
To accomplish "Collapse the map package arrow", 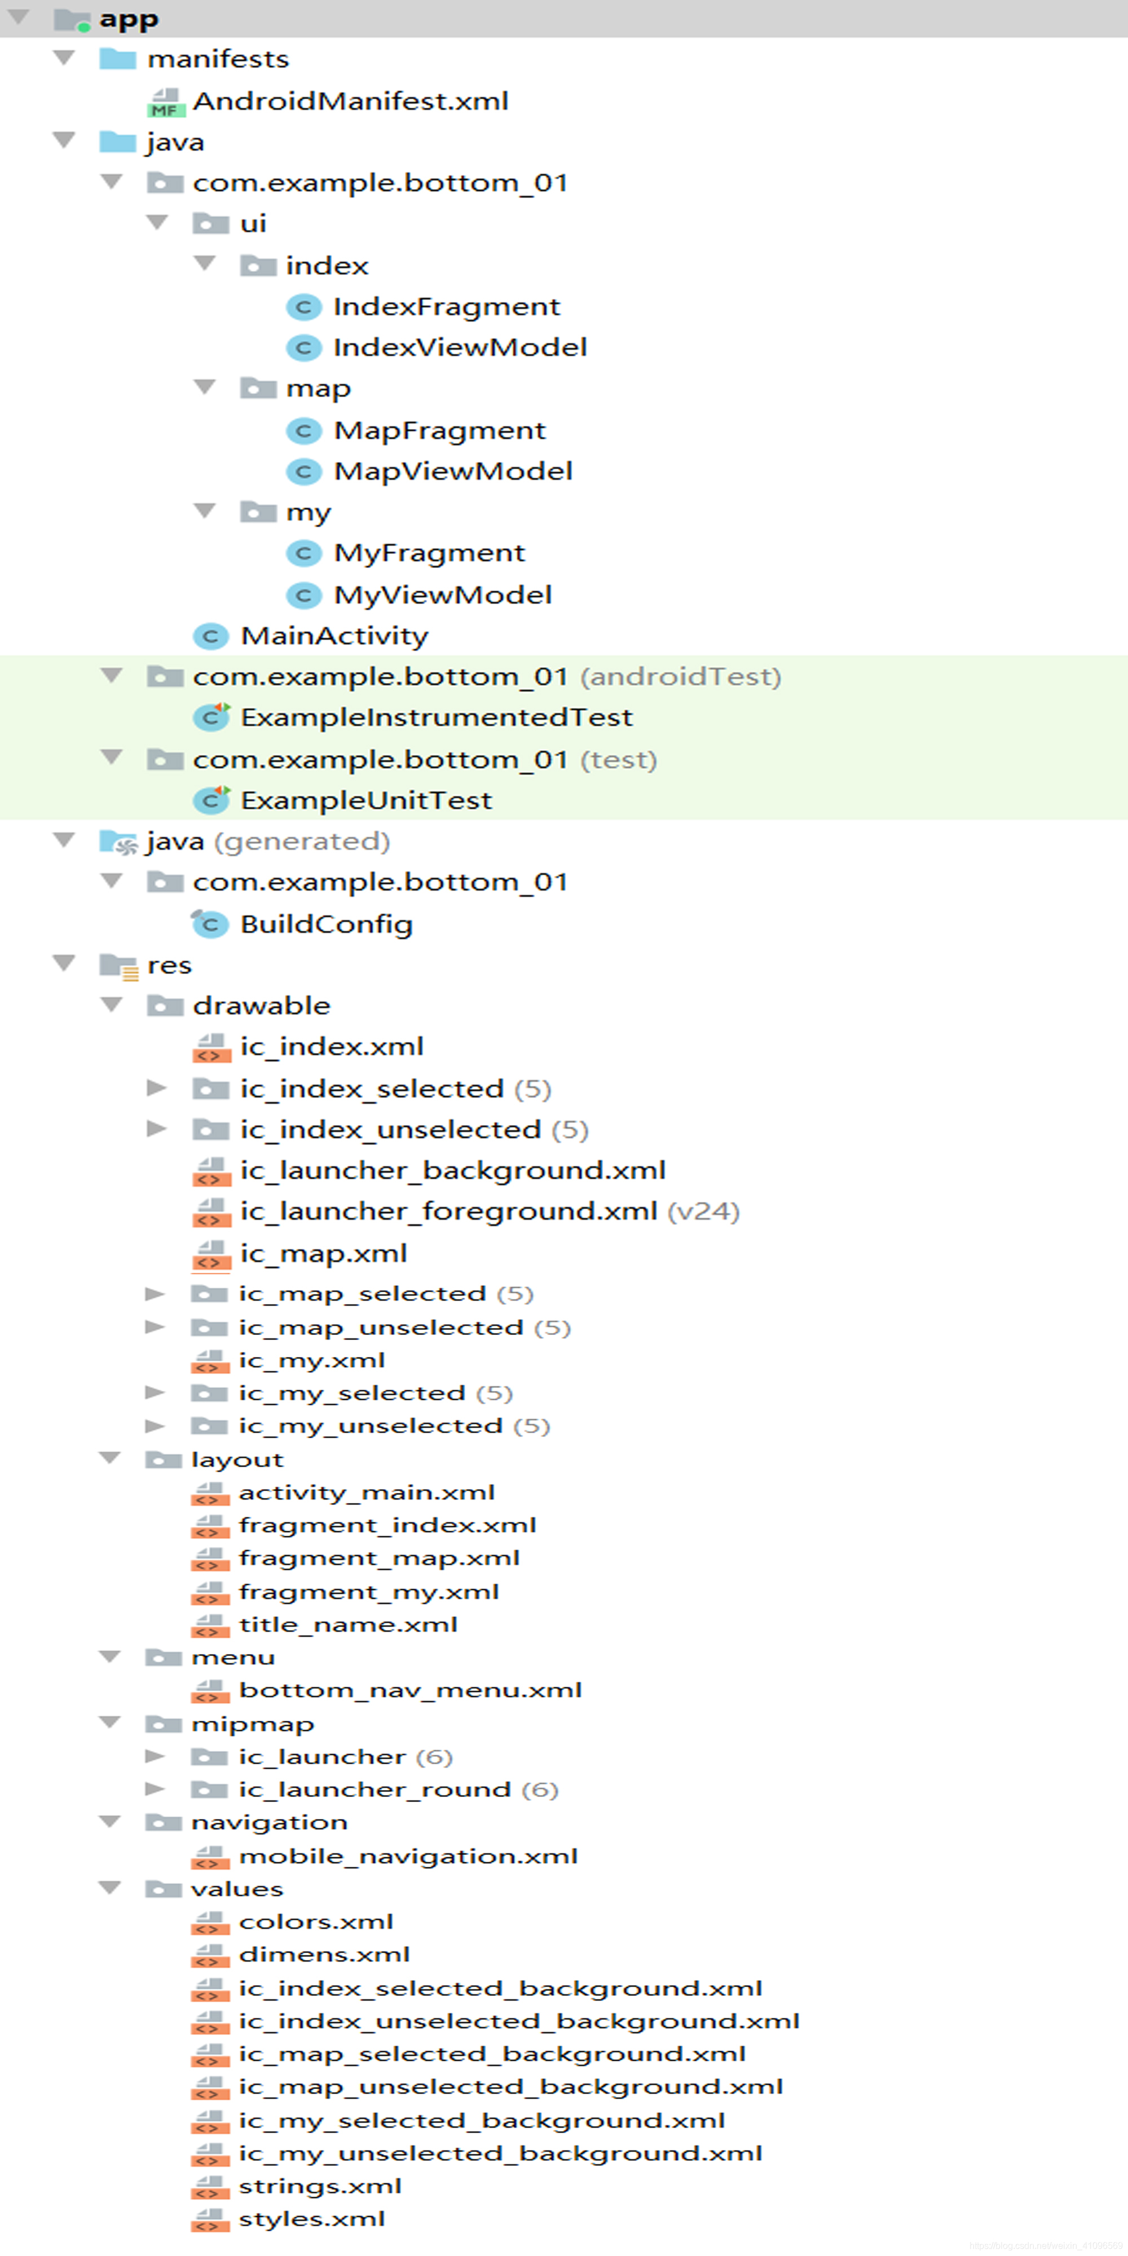I will point(205,387).
